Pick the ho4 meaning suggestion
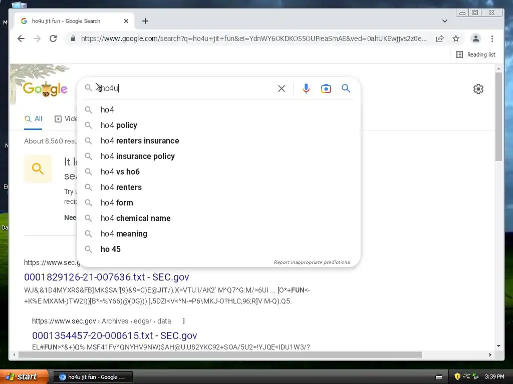 click(x=218, y=234)
